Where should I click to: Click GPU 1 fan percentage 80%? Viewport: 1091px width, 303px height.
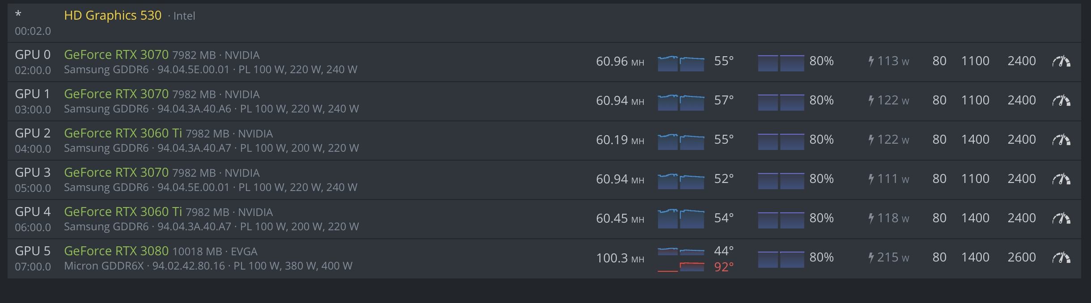821,100
